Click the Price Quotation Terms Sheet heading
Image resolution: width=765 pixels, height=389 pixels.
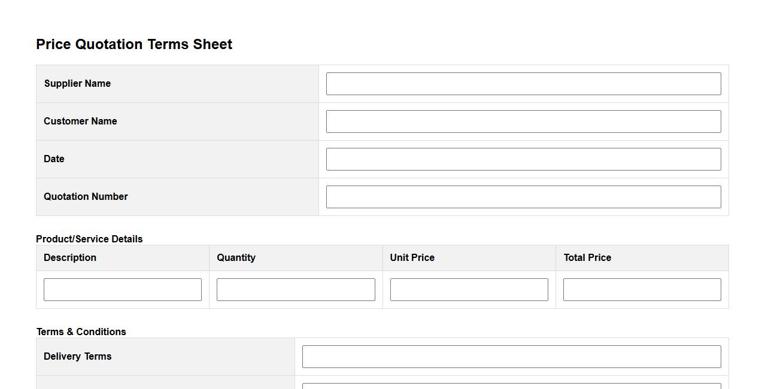click(x=134, y=44)
